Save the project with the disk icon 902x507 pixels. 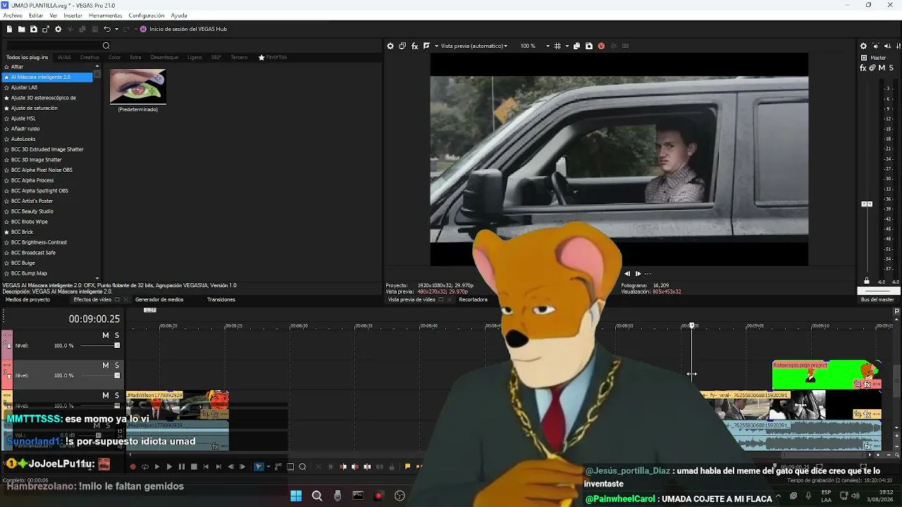(33, 29)
